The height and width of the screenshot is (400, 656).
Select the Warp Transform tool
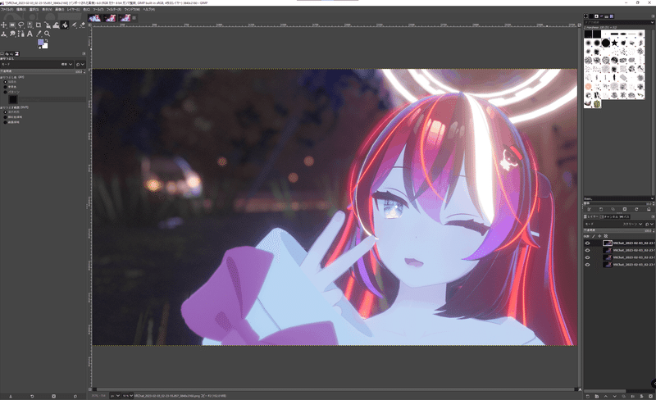(x=56, y=25)
